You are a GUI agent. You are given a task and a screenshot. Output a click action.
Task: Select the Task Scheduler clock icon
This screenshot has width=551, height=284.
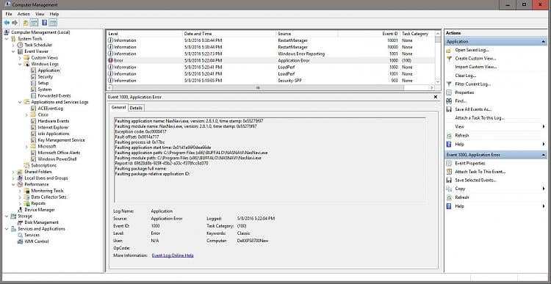20,45
